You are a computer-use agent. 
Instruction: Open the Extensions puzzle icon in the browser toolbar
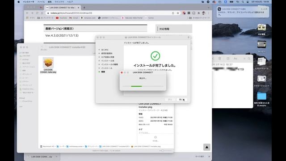click(198, 13)
